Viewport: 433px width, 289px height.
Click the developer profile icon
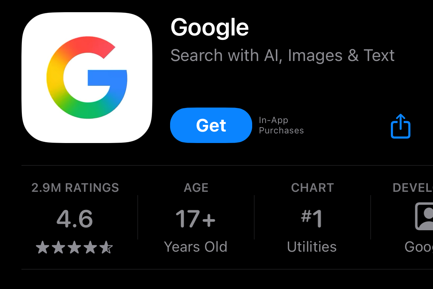click(424, 217)
